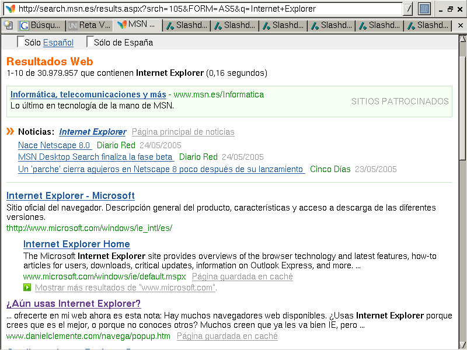
Task: Click the www.msn.es/Informatica green URL
Action: click(218, 94)
